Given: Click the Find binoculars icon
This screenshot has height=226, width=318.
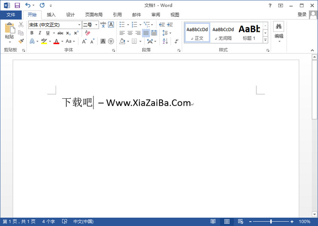Looking at the screenshot, I should pyautogui.click(x=279, y=26).
